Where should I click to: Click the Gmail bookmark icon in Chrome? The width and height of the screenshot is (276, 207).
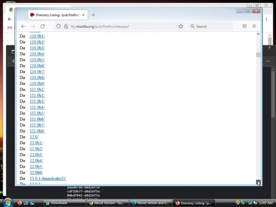10,28
